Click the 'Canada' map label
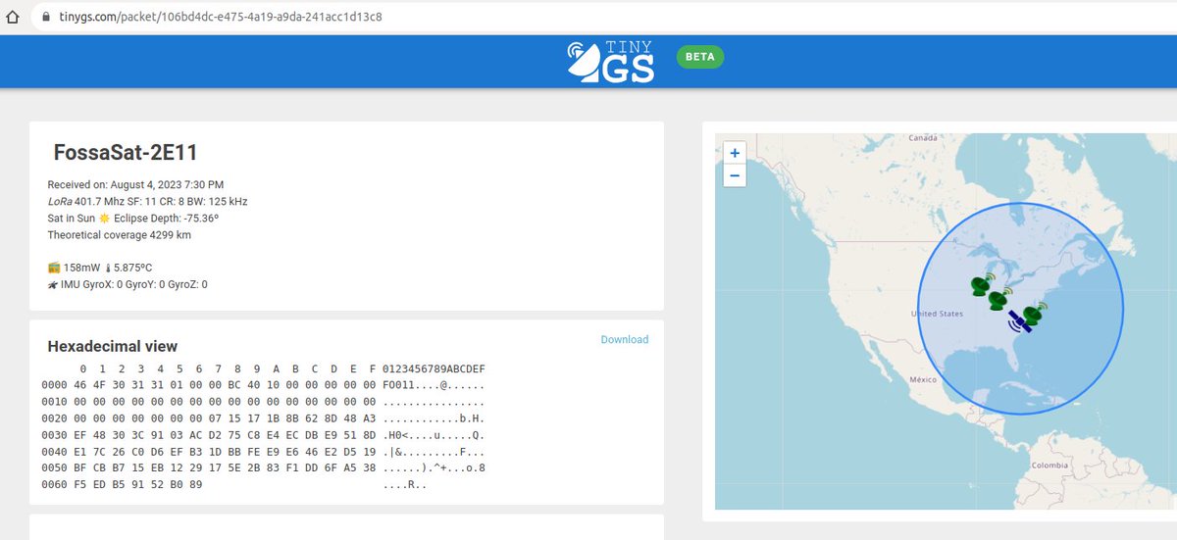Viewport: 1177px width, 540px height. [x=924, y=138]
